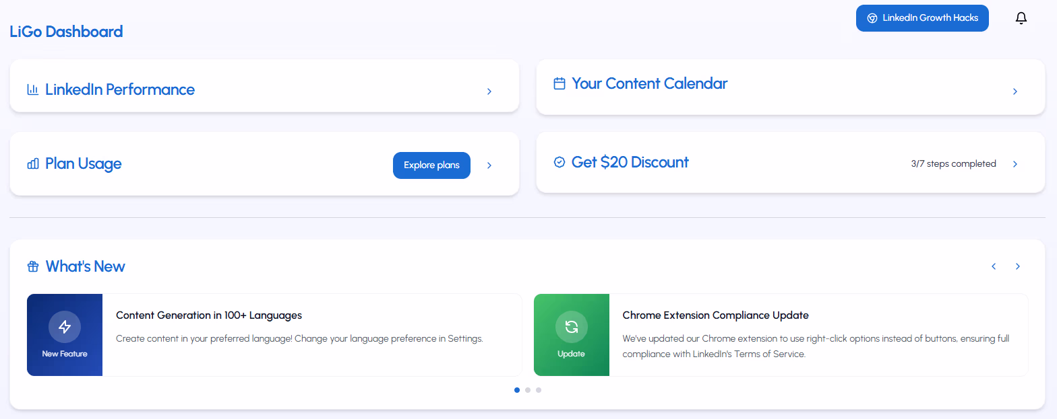
Task: Click the checkmark badge icon beside Get $20 Discount
Action: pos(559,162)
